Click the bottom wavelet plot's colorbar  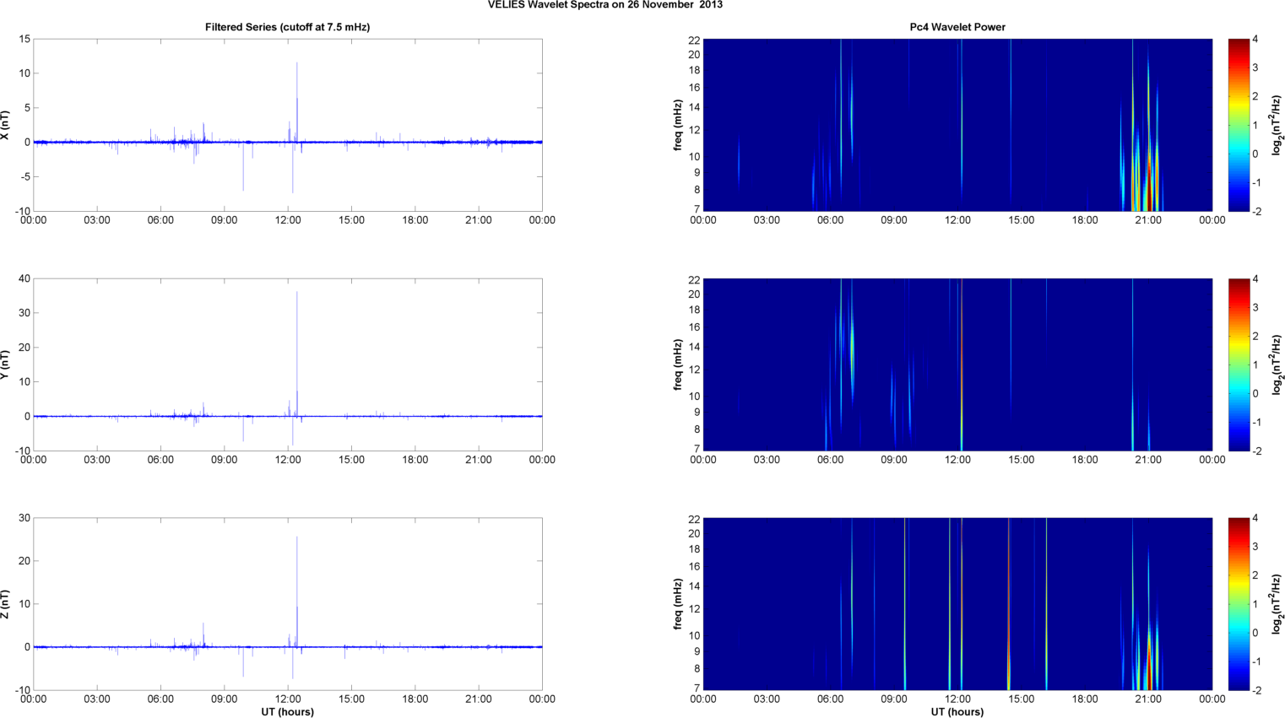click(x=1238, y=604)
